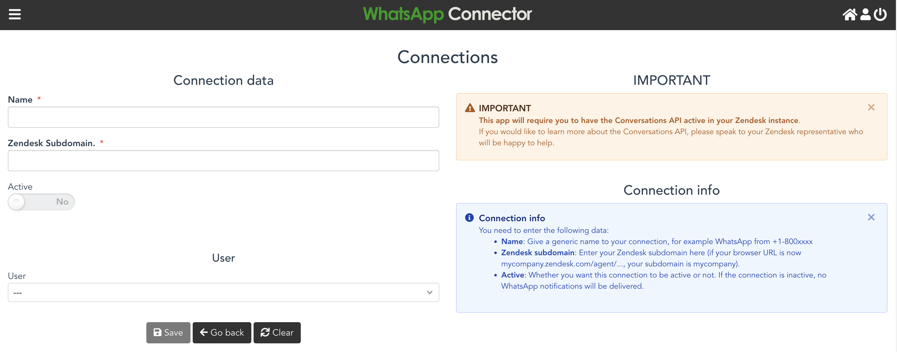
Task: Open the user profile icon
Action: [x=865, y=15]
